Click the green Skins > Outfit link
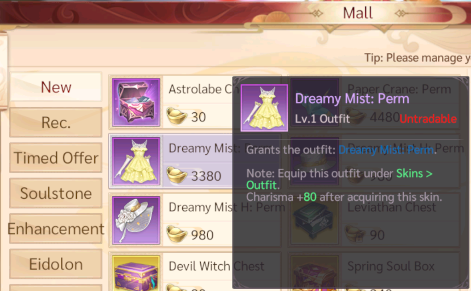Image resolution: width=471 pixels, height=291 pixels. (x=340, y=179)
